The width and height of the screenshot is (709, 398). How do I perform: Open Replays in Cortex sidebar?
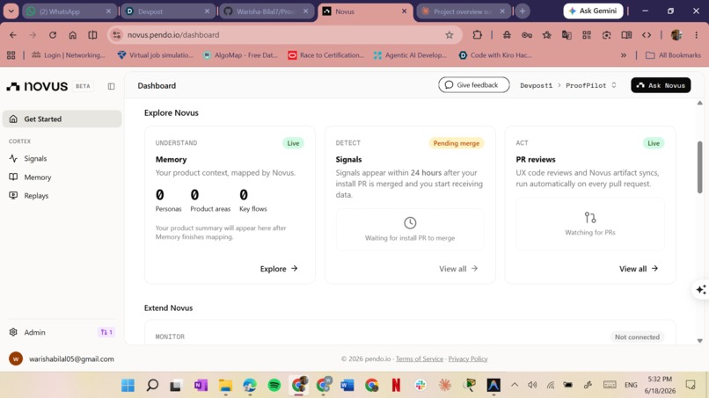pyautogui.click(x=36, y=196)
